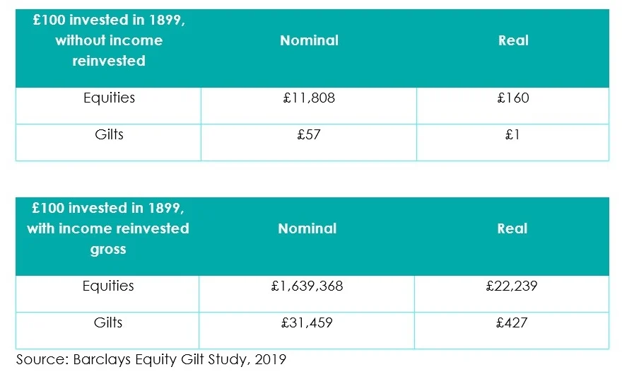Click the 'with income reinvested gross' header

coord(108,228)
